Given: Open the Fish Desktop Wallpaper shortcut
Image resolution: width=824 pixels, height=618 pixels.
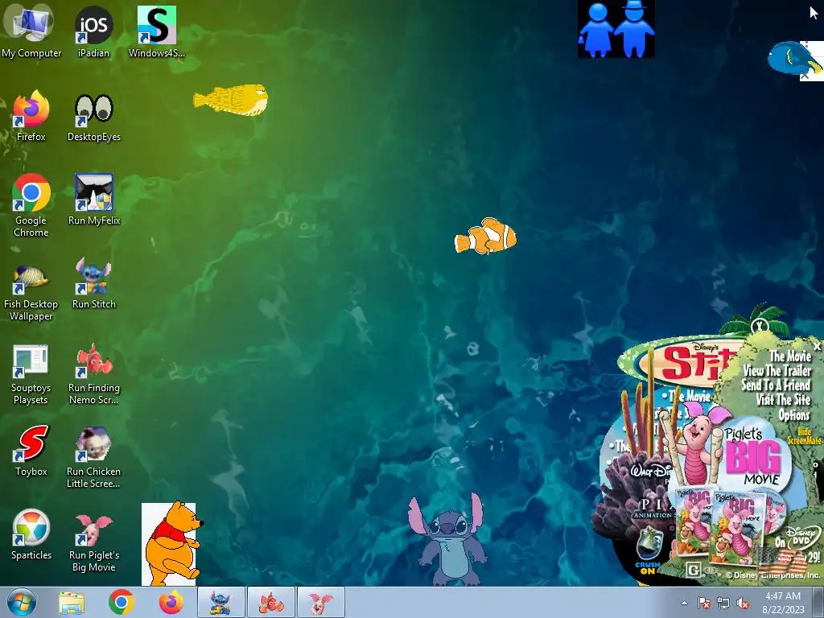Looking at the screenshot, I should [x=31, y=293].
